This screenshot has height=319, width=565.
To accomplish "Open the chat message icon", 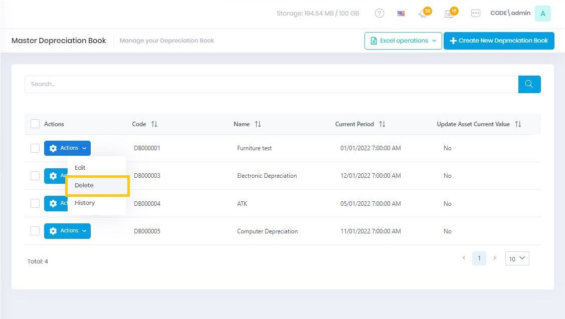I will pos(475,14).
